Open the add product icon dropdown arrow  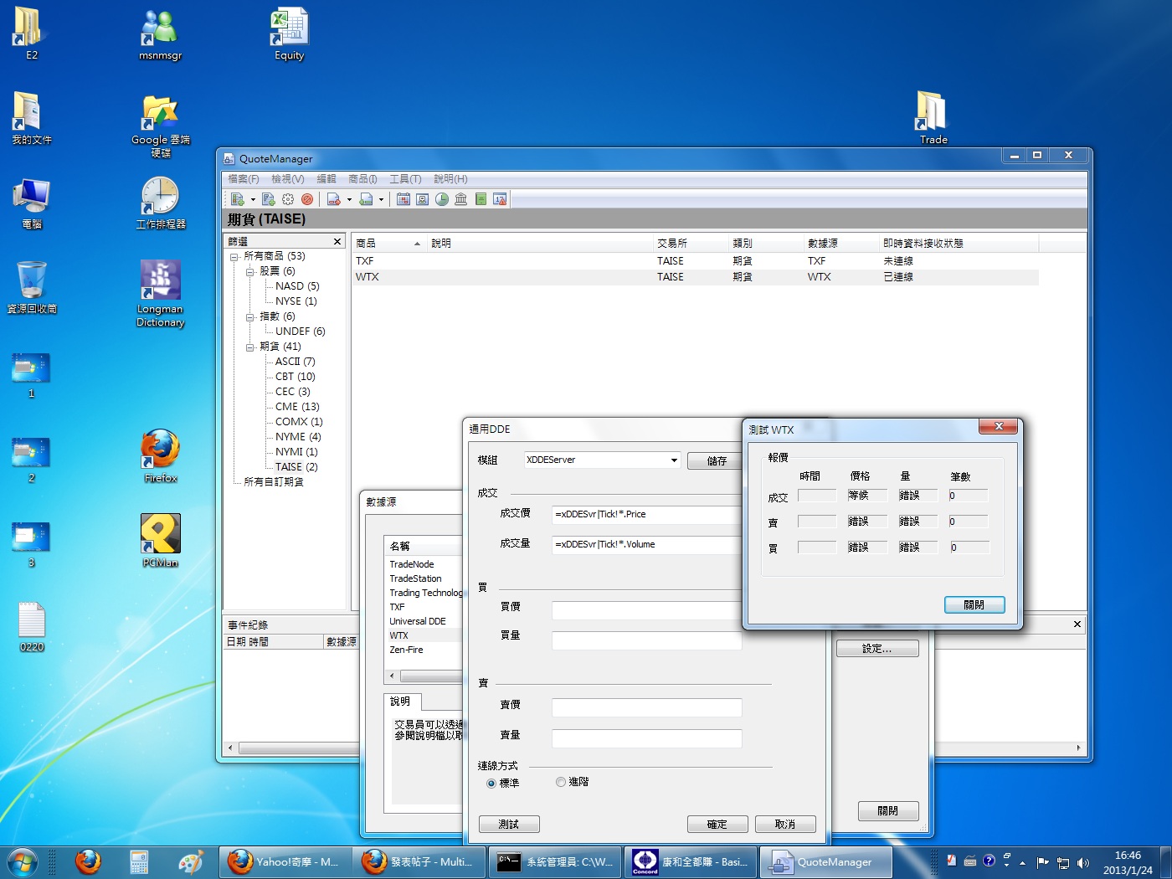pos(254,199)
